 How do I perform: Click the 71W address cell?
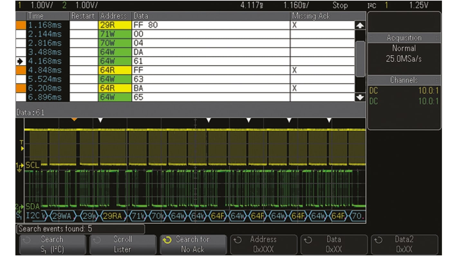(115, 34)
